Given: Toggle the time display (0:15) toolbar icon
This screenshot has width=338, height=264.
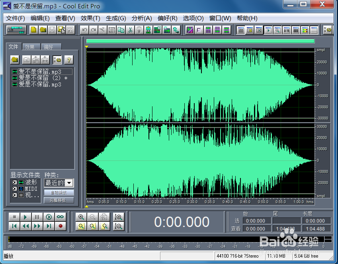Looking at the screenshot, I should [287, 30].
